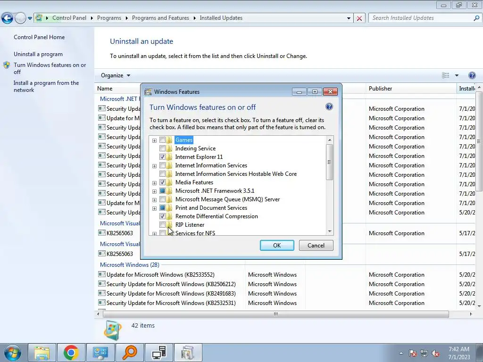Expand the Media Features node
483x362 pixels.
154,183
